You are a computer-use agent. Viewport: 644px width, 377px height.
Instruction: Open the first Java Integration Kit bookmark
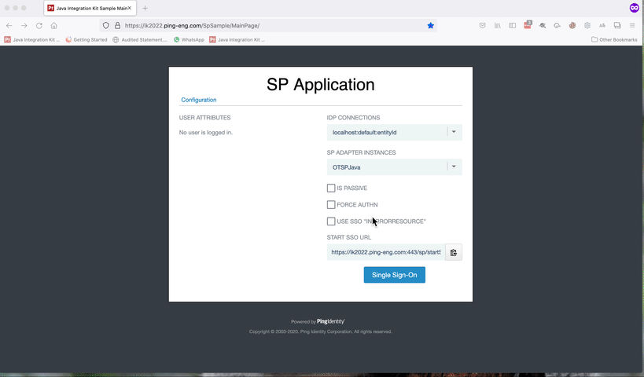pyautogui.click(x=32, y=40)
